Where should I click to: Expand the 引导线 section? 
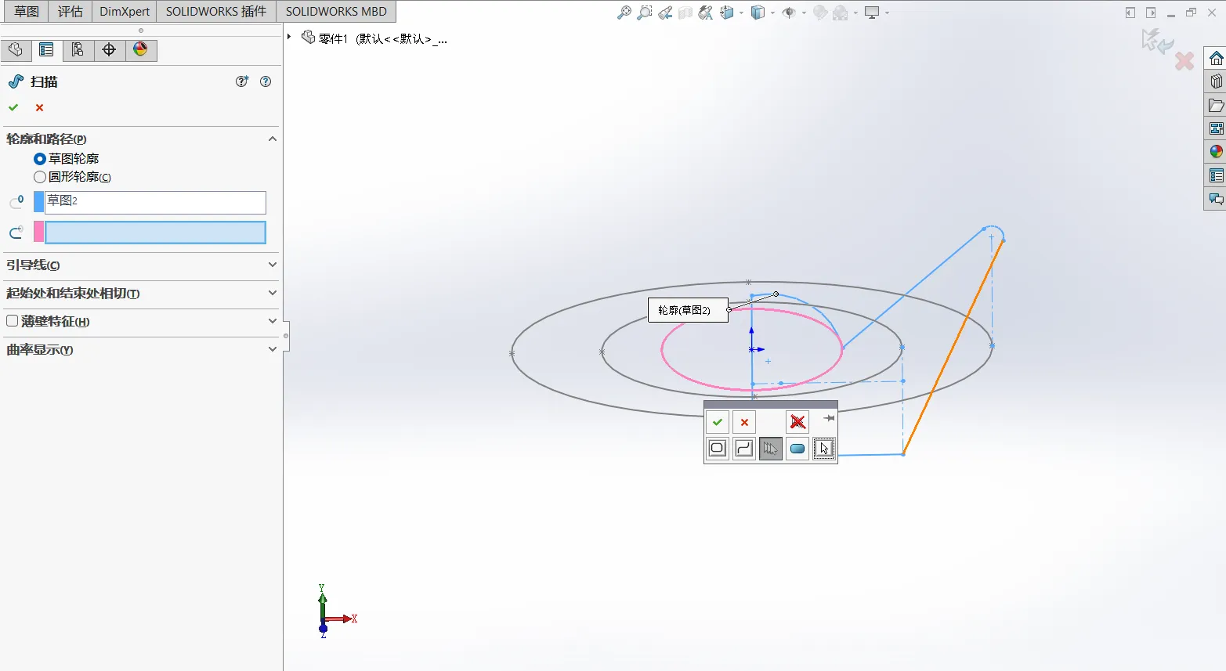272,265
